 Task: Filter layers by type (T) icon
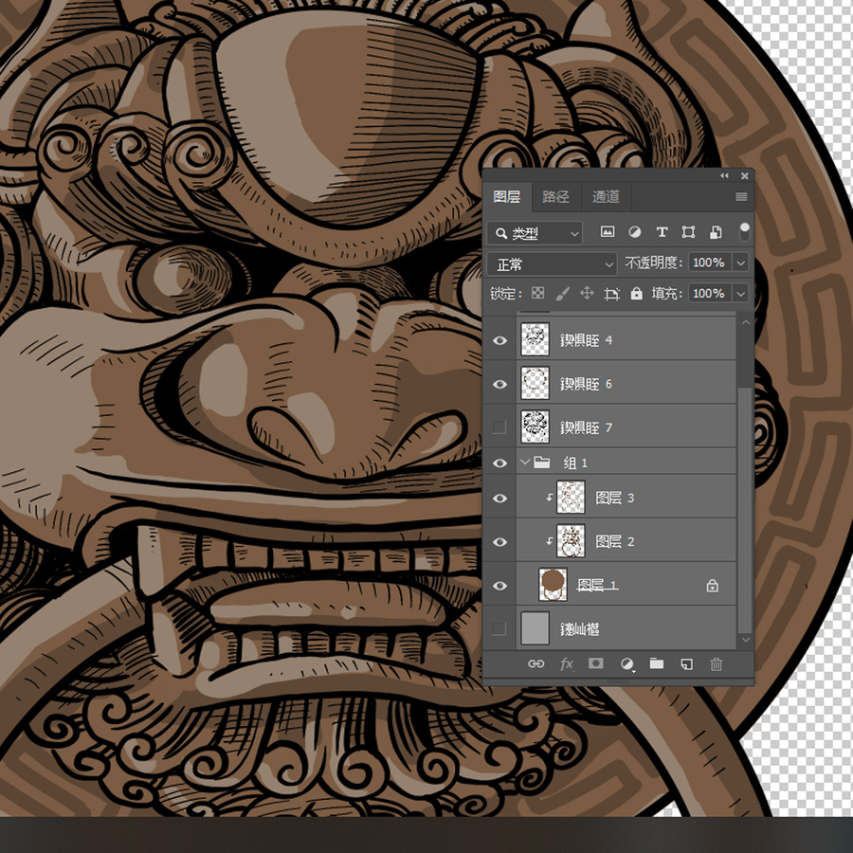pos(662,232)
